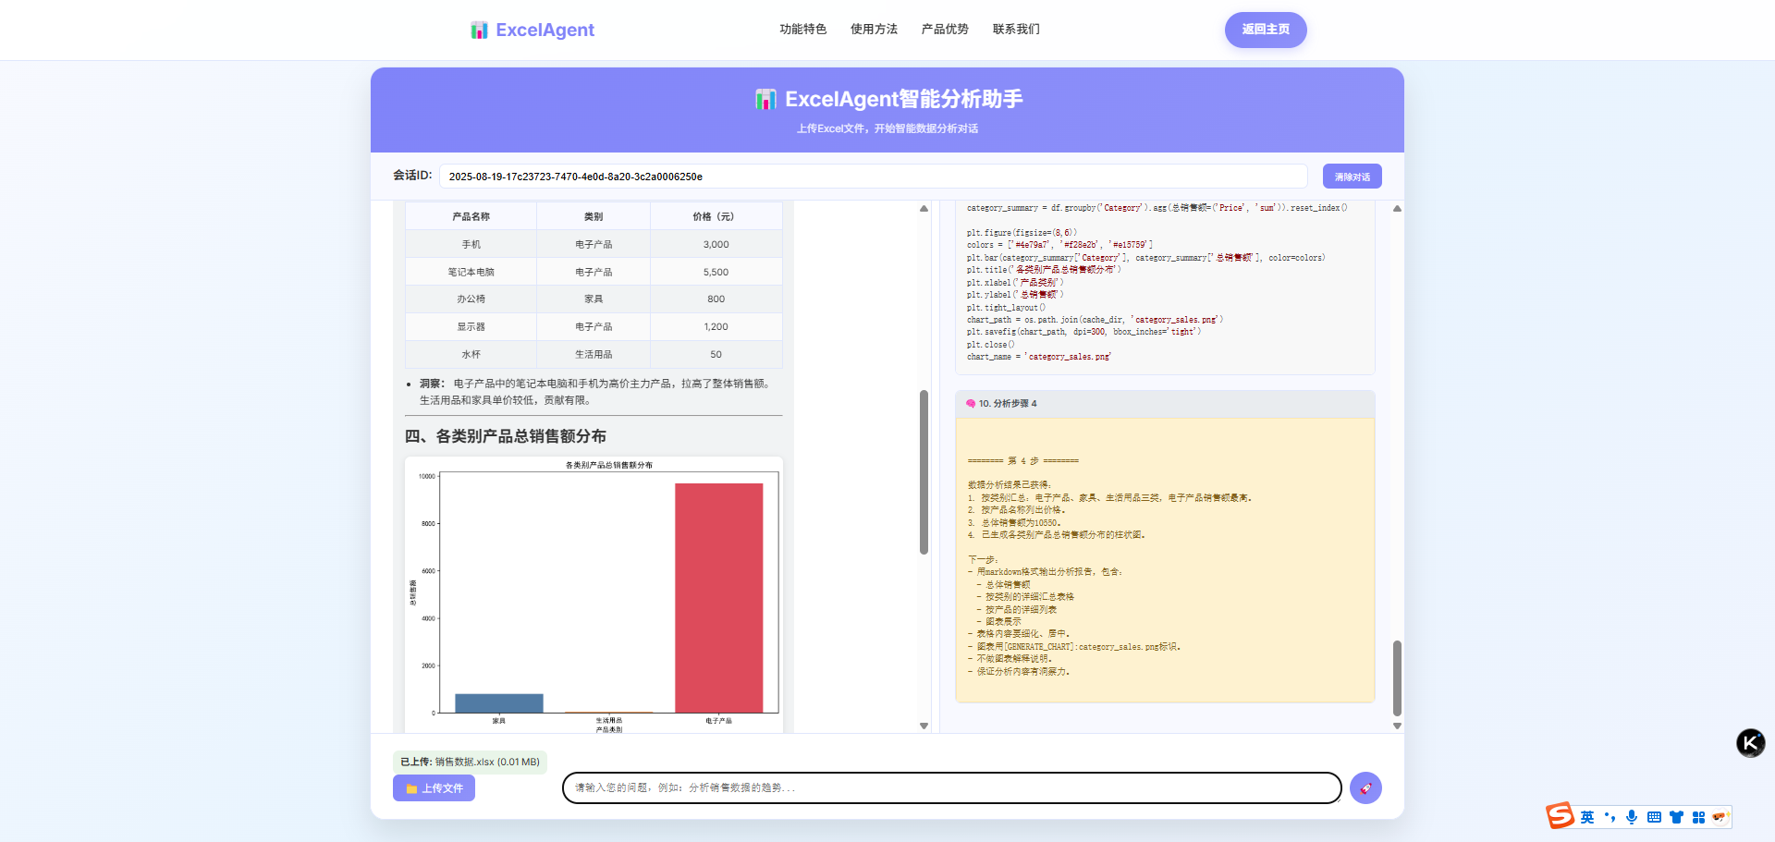Click the 水杯 table cell
The width and height of the screenshot is (1775, 842).
[x=471, y=355]
